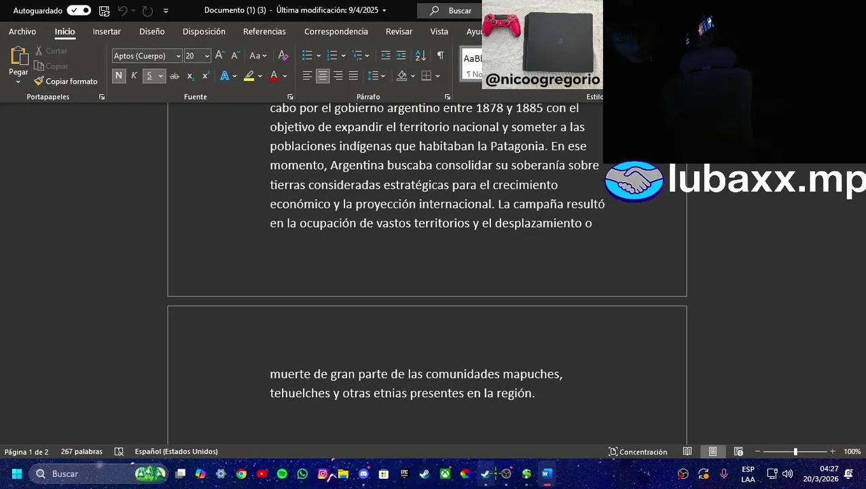
Task: Switch to the Referencias tab
Action: [264, 31]
